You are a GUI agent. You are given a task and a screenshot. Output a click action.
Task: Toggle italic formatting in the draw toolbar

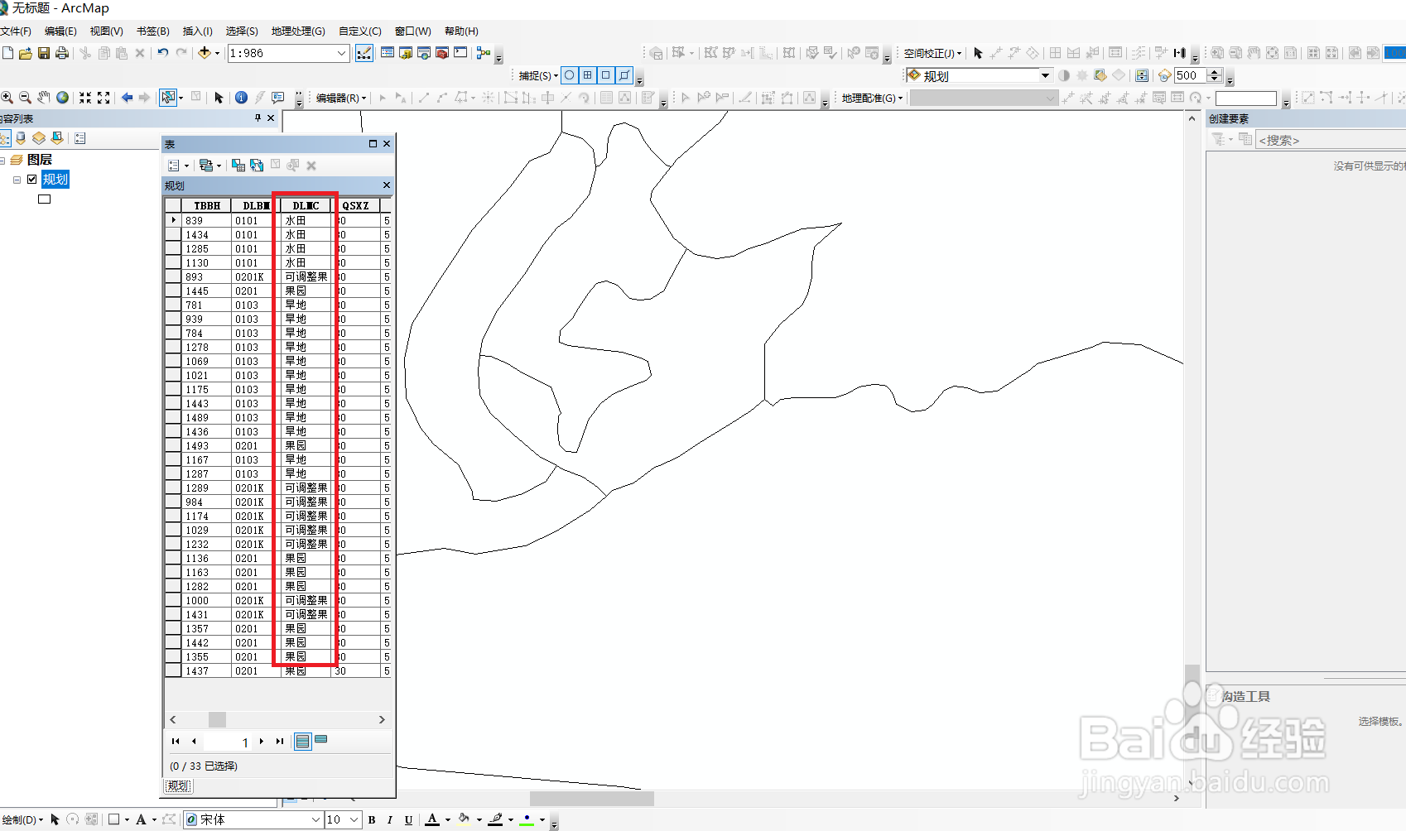(x=389, y=820)
